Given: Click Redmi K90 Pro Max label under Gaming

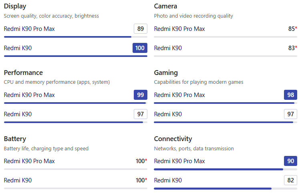Looking at the screenshot, I should point(179,95).
